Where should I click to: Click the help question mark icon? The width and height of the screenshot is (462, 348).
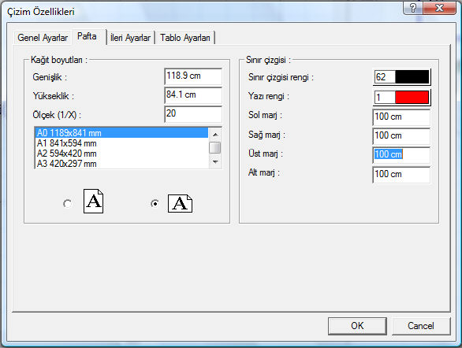pyautogui.click(x=413, y=8)
